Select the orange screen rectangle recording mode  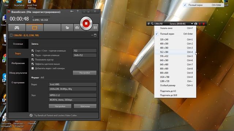34,28
